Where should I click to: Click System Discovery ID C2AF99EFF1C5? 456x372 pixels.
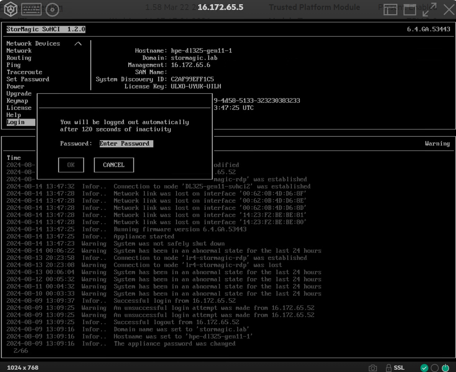(x=192, y=79)
